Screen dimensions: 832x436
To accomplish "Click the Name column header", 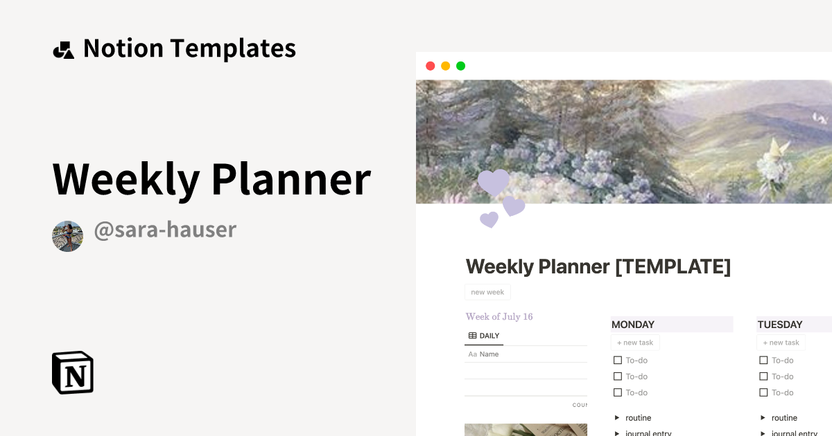I will point(489,354).
